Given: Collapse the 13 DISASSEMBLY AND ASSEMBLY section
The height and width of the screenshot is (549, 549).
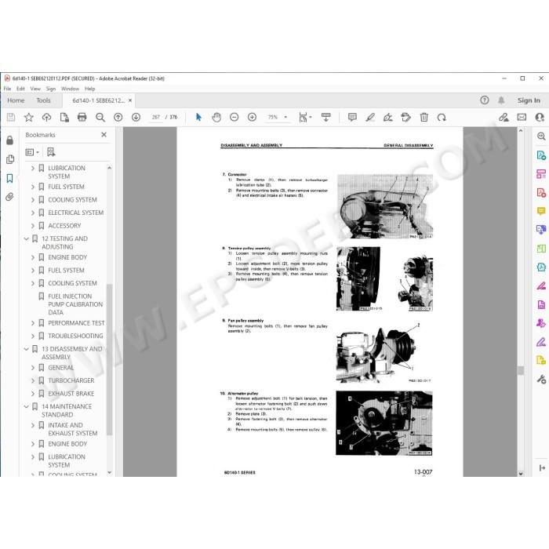Looking at the screenshot, I should click(x=26, y=349).
